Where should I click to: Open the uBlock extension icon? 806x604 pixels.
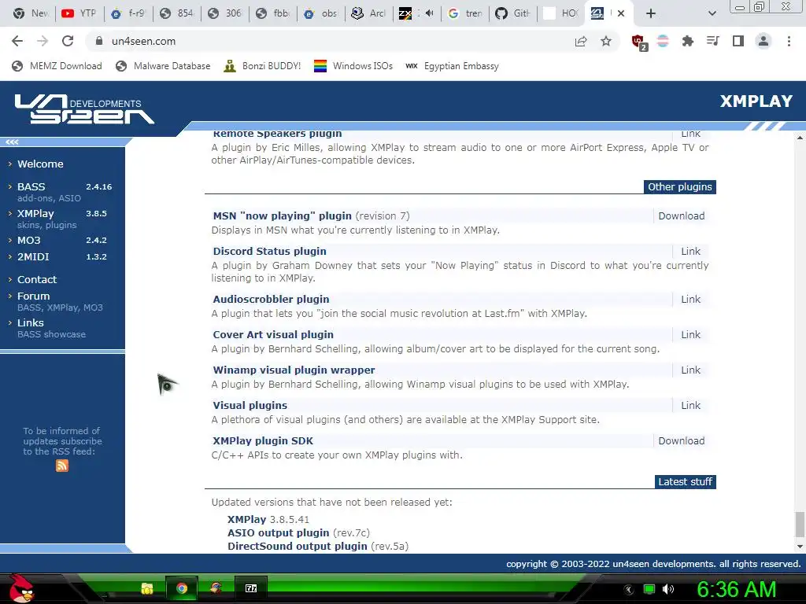point(639,42)
